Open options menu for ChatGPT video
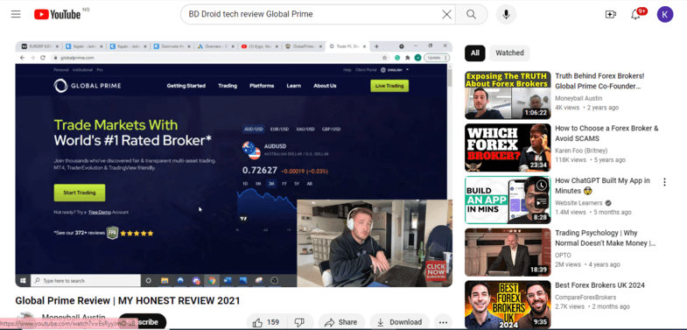 click(664, 182)
